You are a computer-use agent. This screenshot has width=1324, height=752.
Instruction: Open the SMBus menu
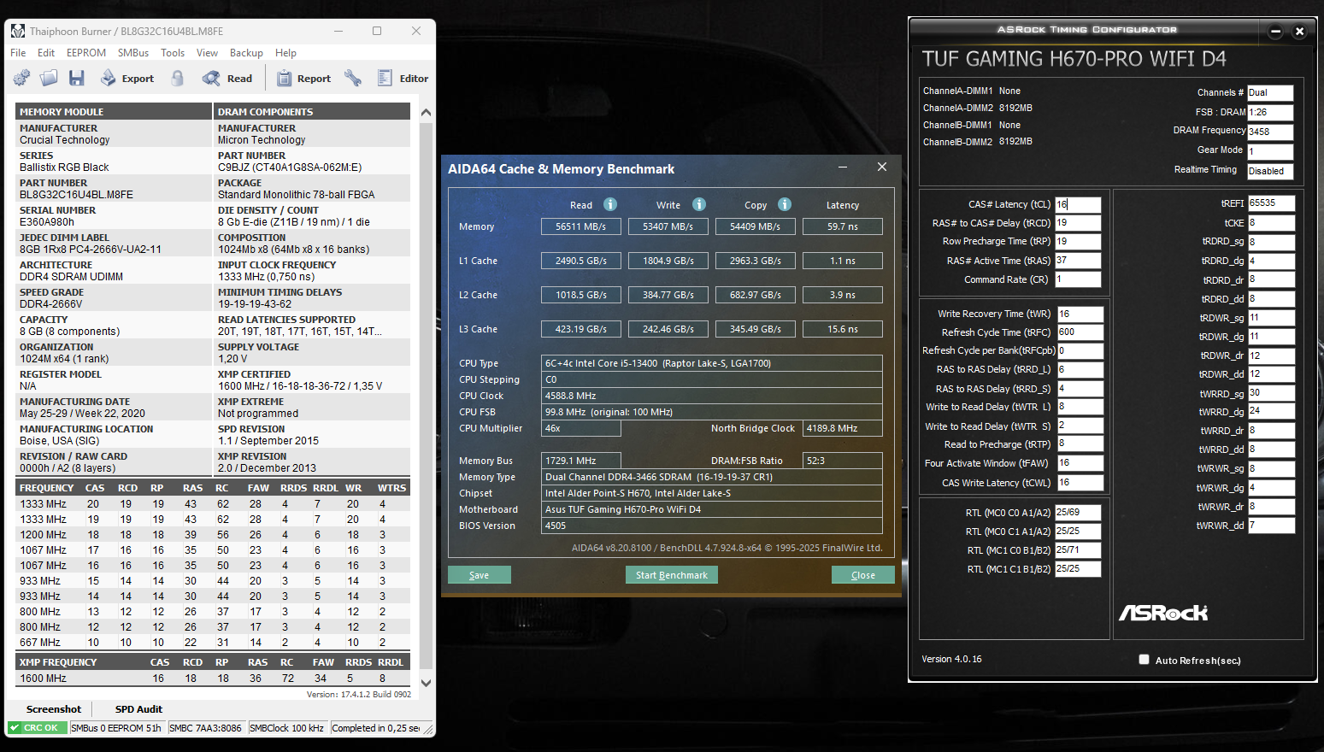coord(133,53)
